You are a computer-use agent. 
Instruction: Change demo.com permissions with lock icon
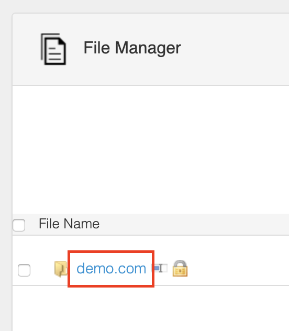pos(180,268)
